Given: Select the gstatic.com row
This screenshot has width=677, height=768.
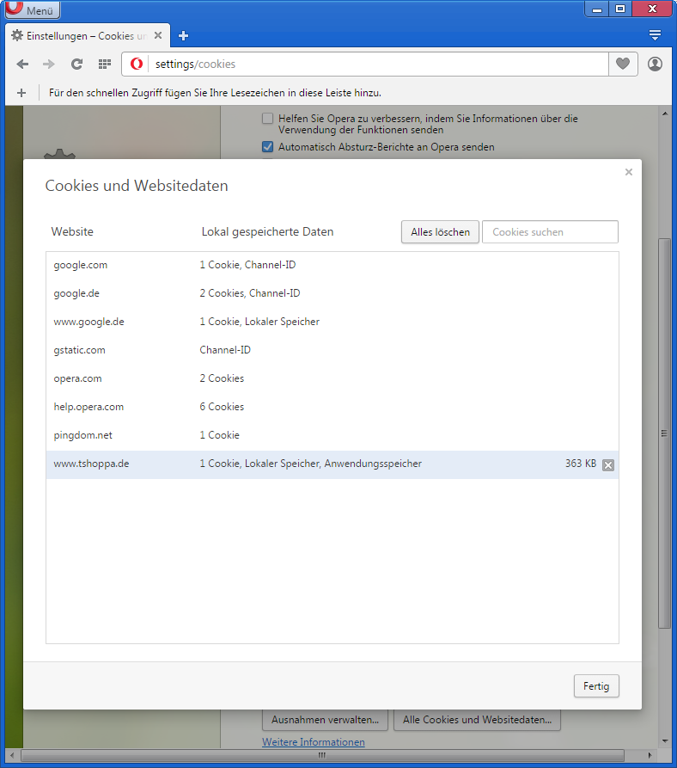Looking at the screenshot, I should coord(332,350).
